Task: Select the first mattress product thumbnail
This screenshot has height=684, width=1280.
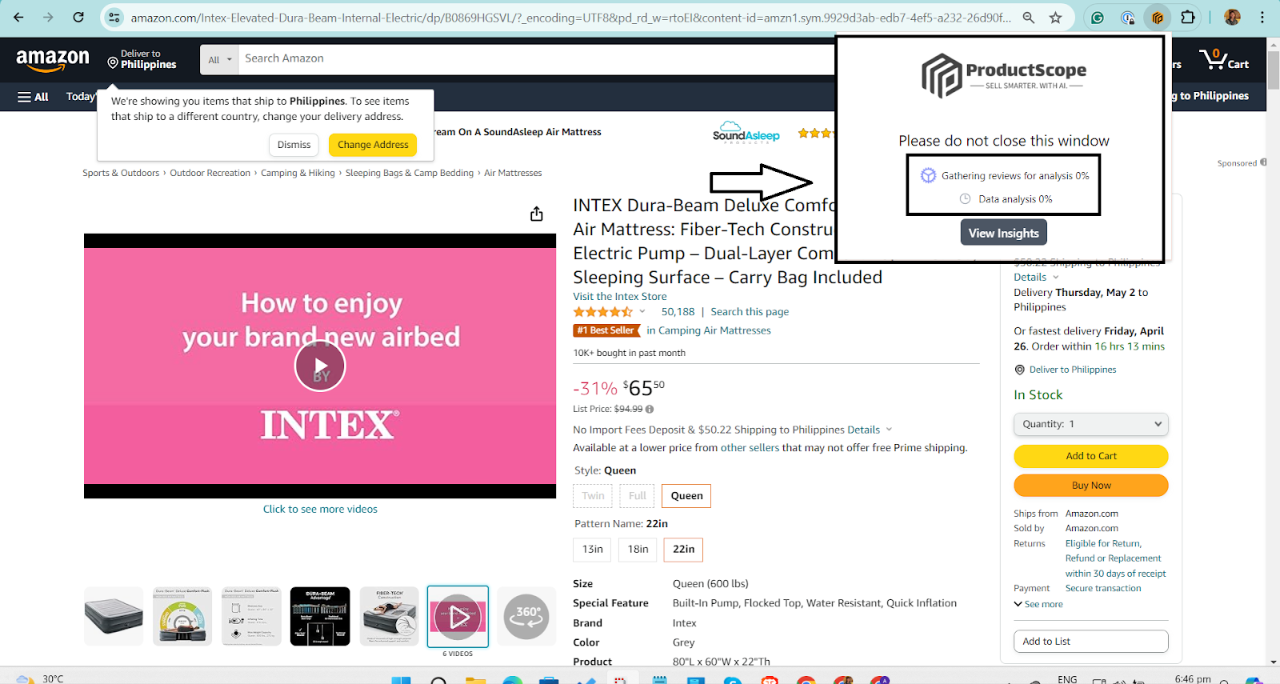Action: click(x=114, y=616)
